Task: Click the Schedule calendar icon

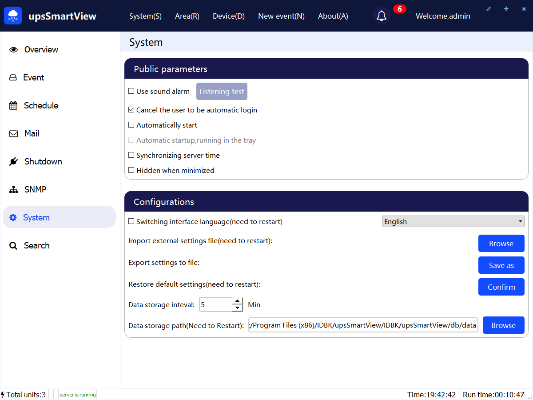Action: pyautogui.click(x=13, y=106)
